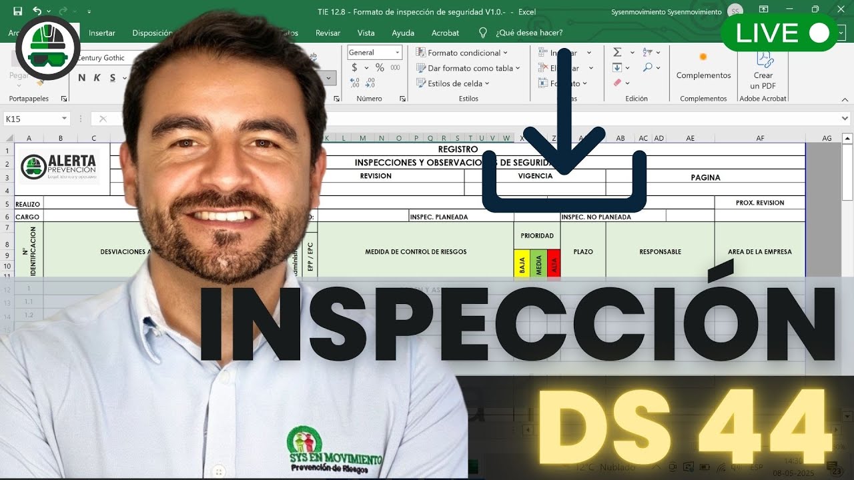Click the Fill down (Rellenar) icon

click(x=617, y=67)
